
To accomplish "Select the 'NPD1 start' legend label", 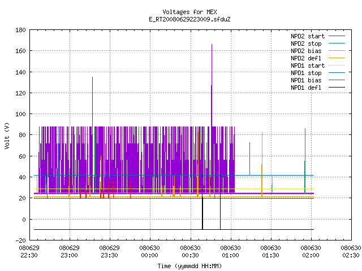I will coord(308,65).
